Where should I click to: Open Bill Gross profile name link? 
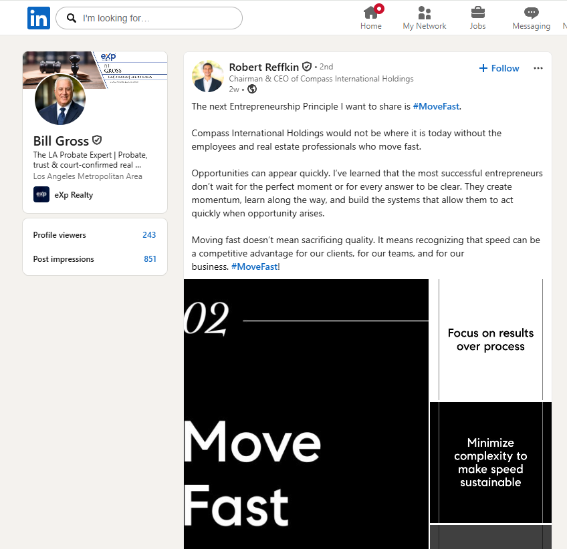pos(61,141)
